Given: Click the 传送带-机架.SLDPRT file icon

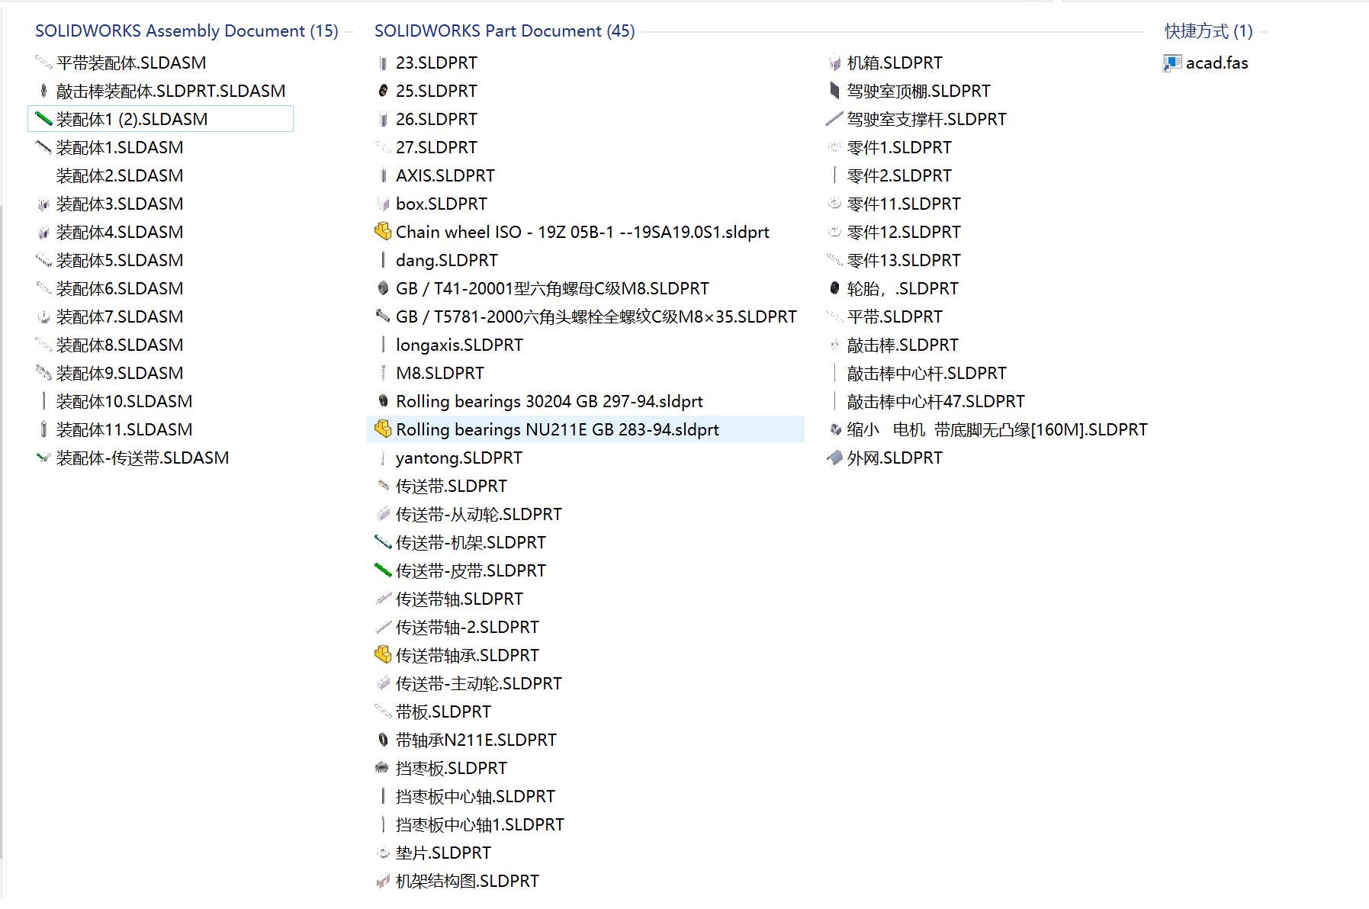Looking at the screenshot, I should (x=383, y=542).
